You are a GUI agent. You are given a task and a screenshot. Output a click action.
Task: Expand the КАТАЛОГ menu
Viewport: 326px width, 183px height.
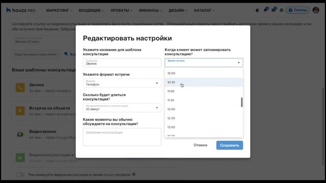pos(204,10)
